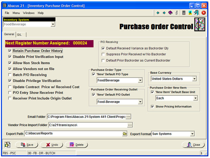Open the Windows menu
Image resolution: width=210 pixels, height=158 pixels.
coord(29,13)
